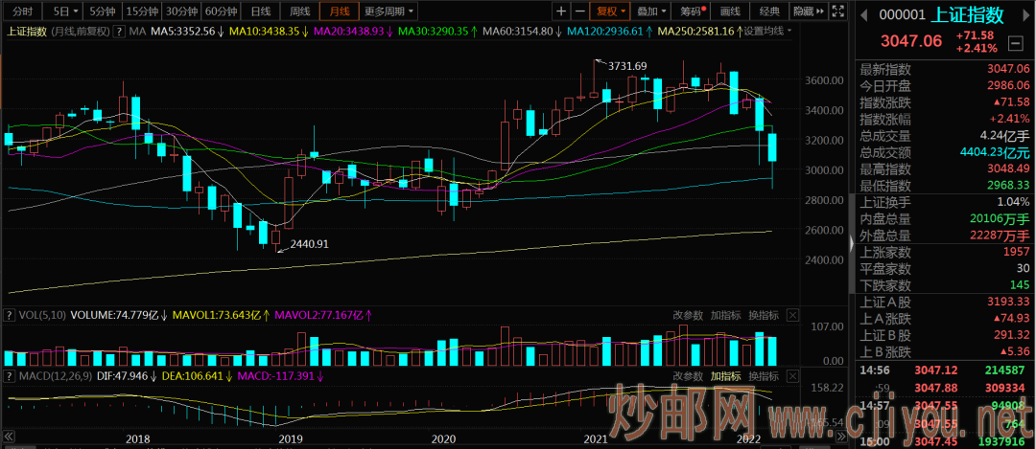Zoom in the chart with plus icon
The width and height of the screenshot is (1036, 449).
click(561, 11)
